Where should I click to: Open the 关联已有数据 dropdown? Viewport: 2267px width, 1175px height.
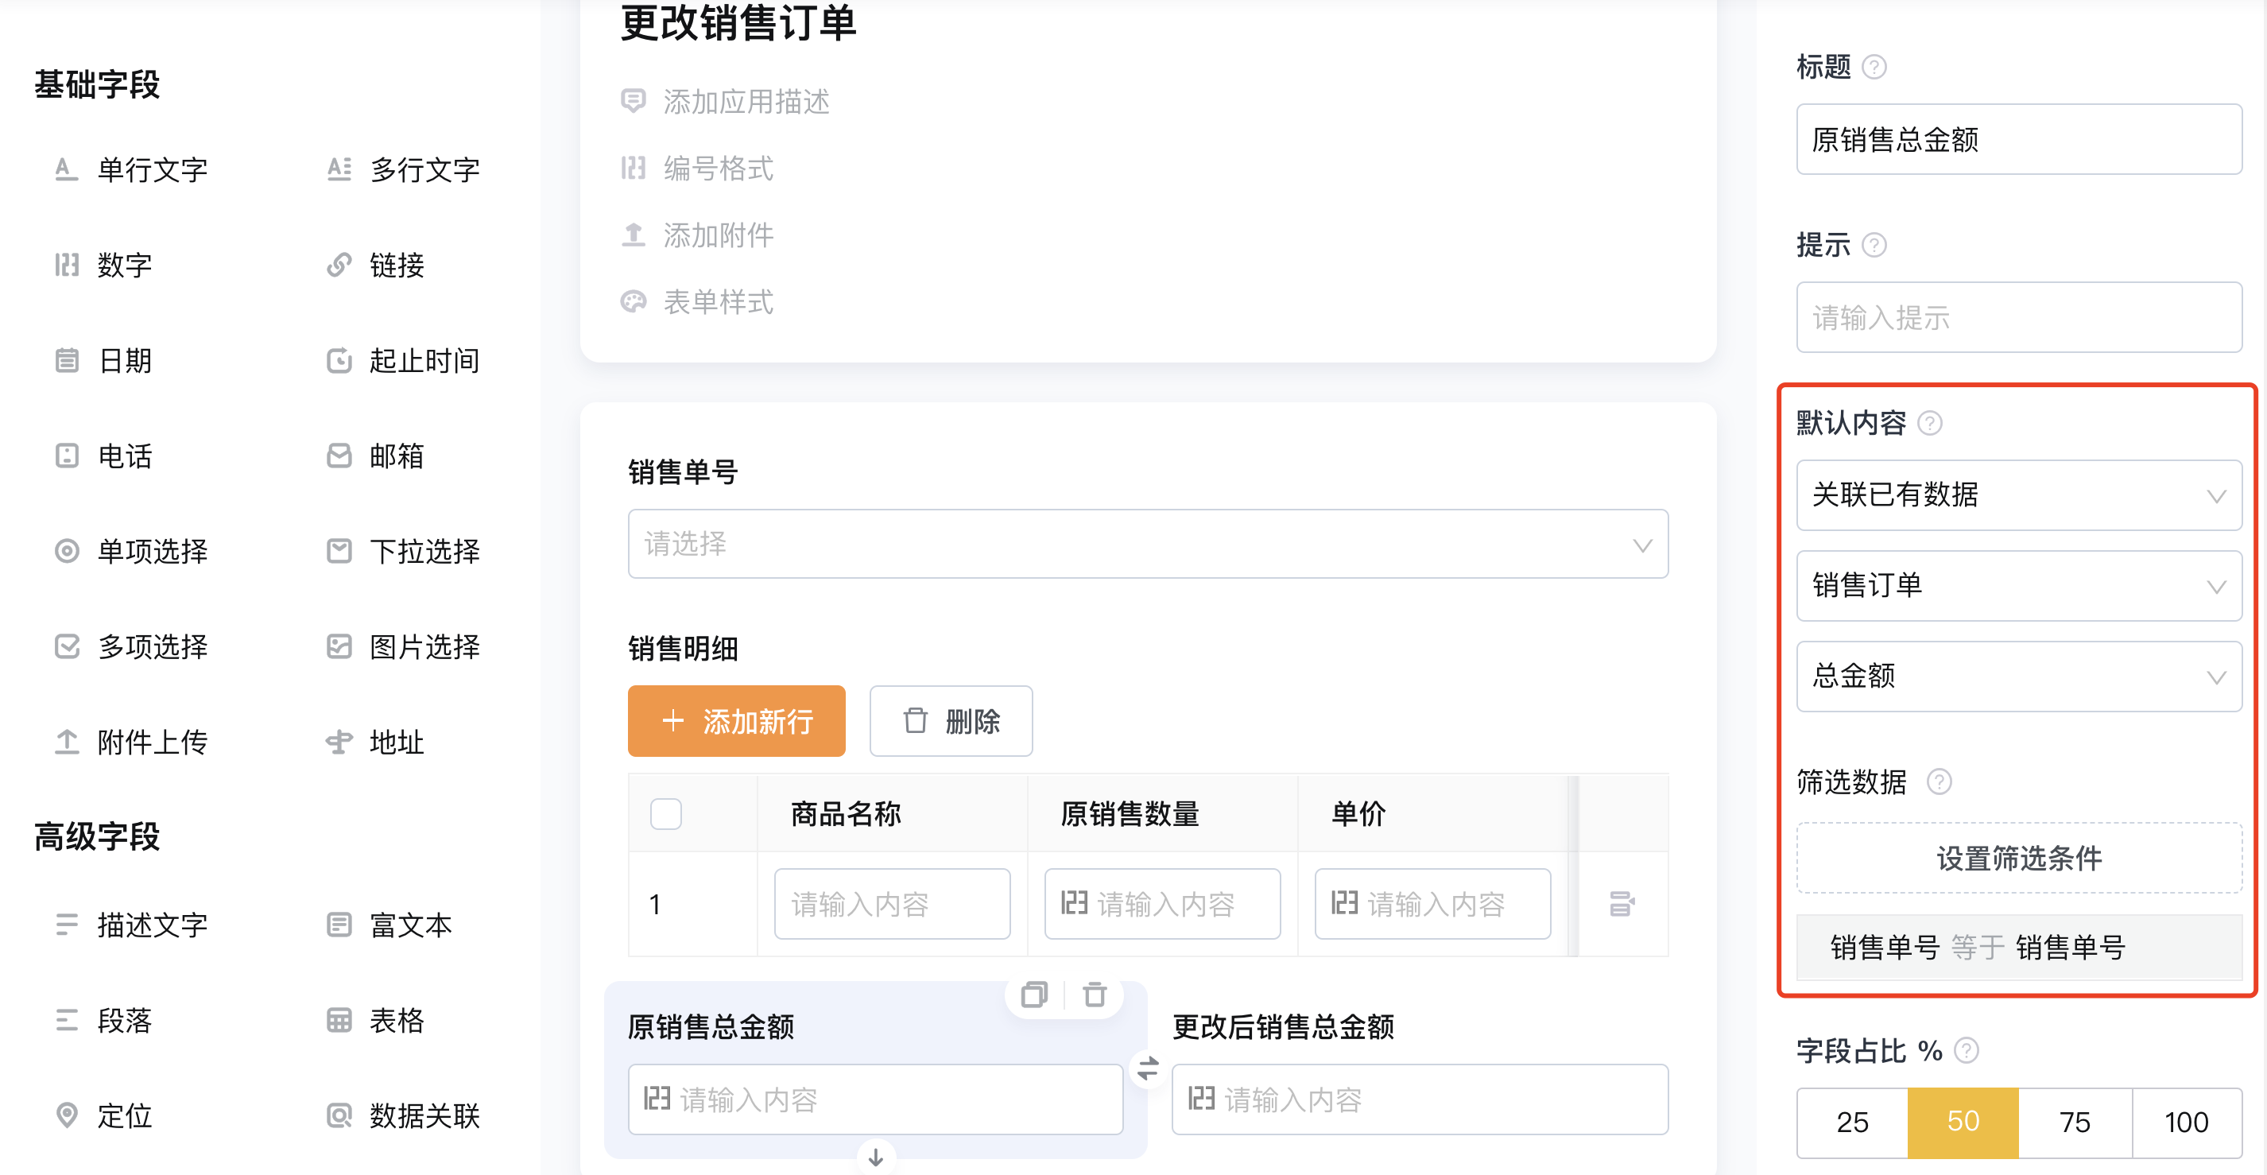click(x=2019, y=495)
